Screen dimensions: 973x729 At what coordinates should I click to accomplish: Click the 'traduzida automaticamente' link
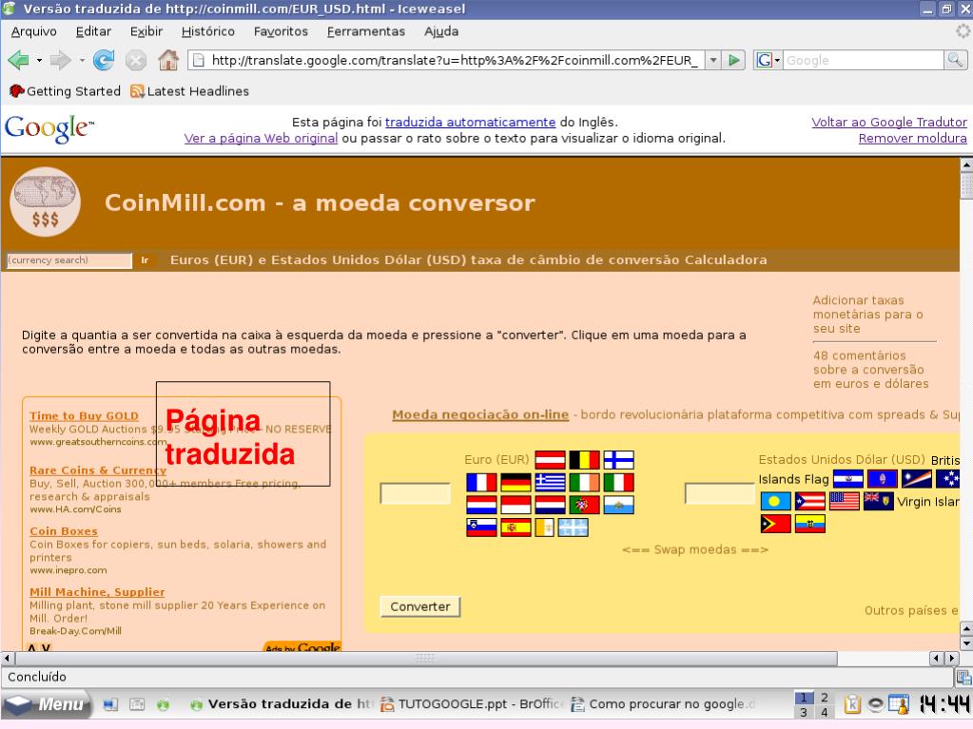tap(471, 122)
